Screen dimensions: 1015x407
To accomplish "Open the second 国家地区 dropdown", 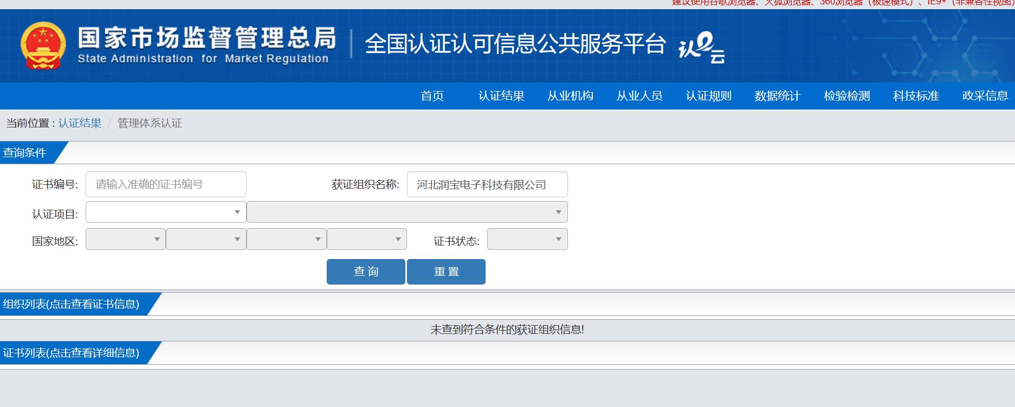I will pos(206,239).
